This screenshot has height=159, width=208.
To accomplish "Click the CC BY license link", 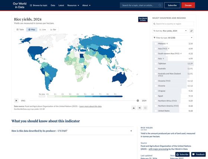I will tap(43, 109).
